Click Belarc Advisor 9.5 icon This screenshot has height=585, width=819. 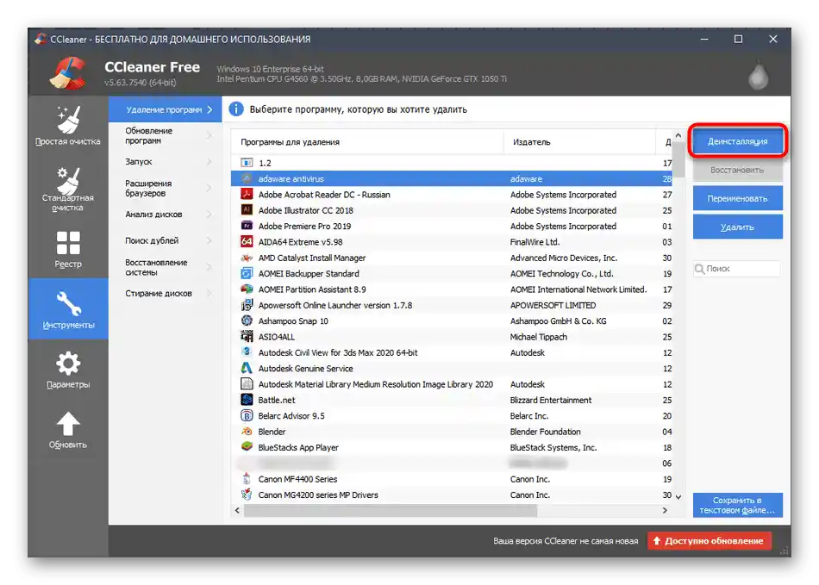[x=247, y=415]
